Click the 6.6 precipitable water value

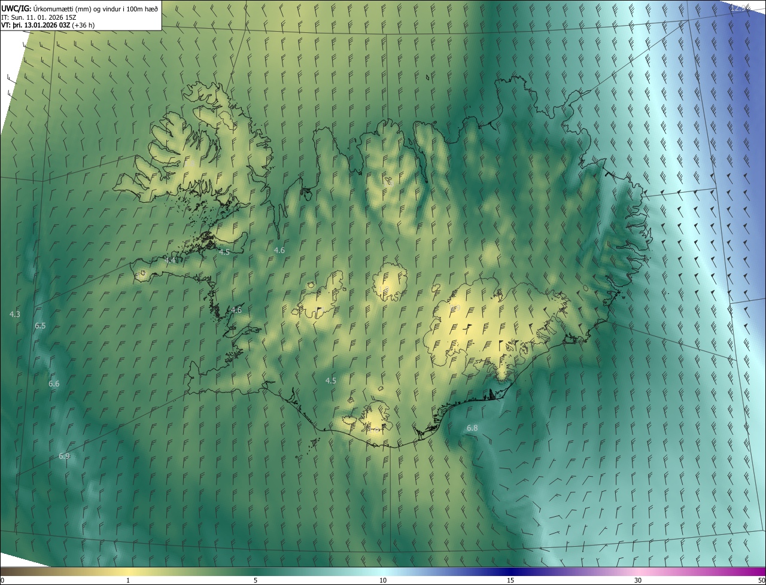tap(54, 383)
